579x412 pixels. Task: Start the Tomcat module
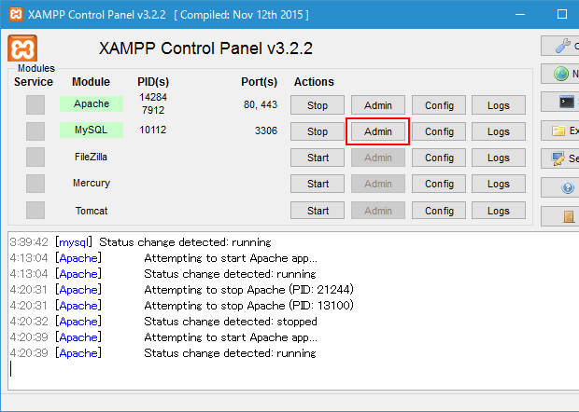click(x=318, y=211)
